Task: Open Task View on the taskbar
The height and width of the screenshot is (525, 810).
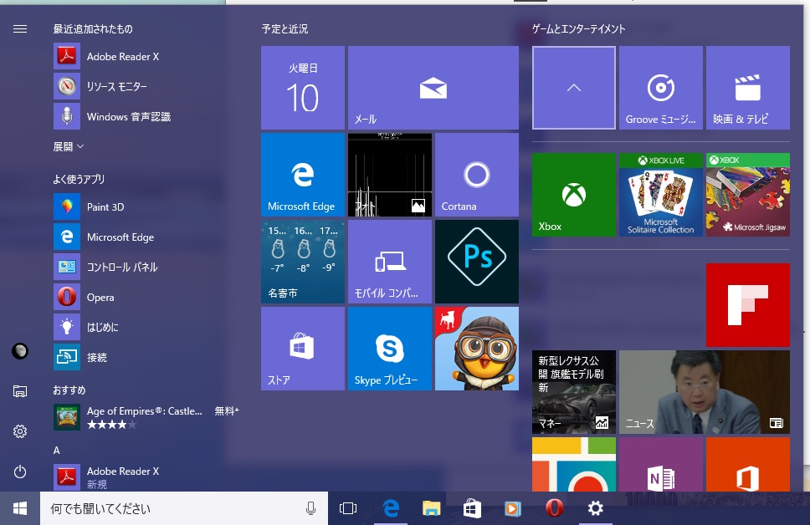Action: (348, 508)
